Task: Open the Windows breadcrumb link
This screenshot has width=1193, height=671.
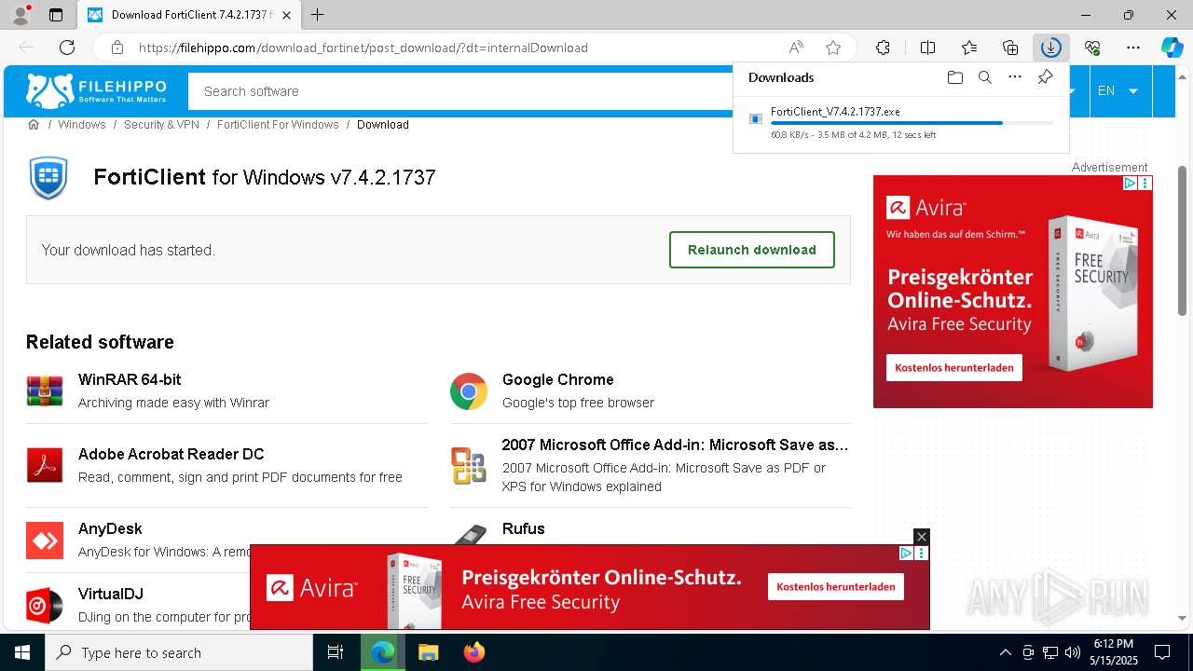Action: click(x=82, y=124)
